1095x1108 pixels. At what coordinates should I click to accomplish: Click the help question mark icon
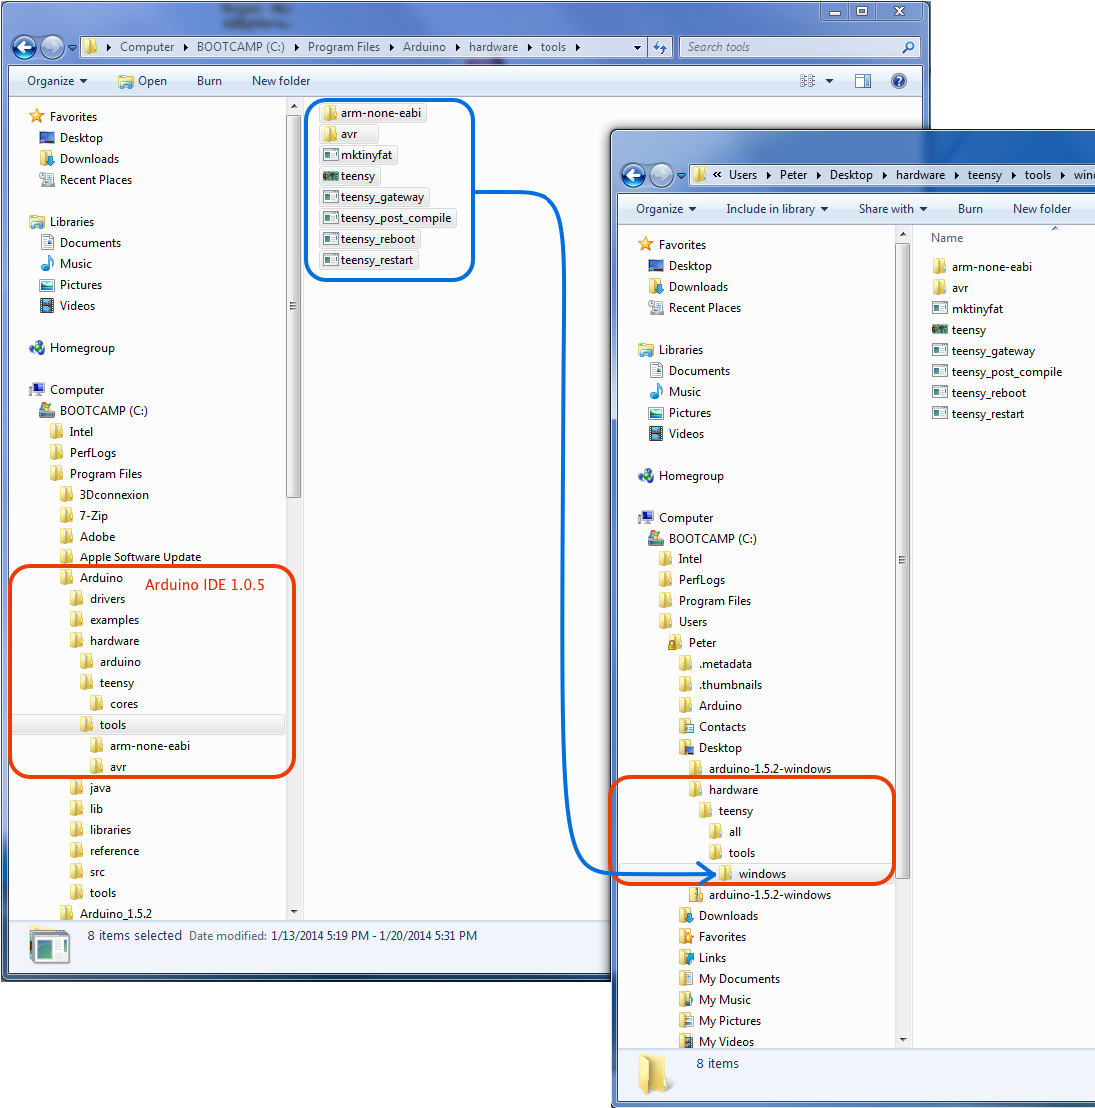[898, 81]
